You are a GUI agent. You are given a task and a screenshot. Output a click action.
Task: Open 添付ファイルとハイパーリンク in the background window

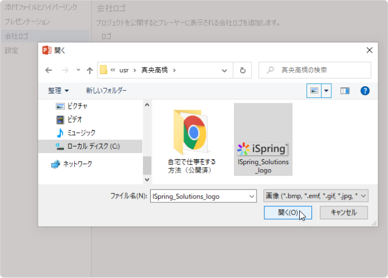(41, 7)
